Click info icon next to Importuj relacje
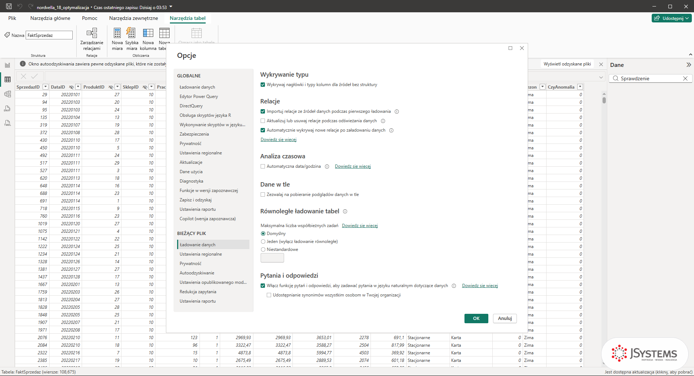This screenshot has height=376, width=694. (x=397, y=112)
